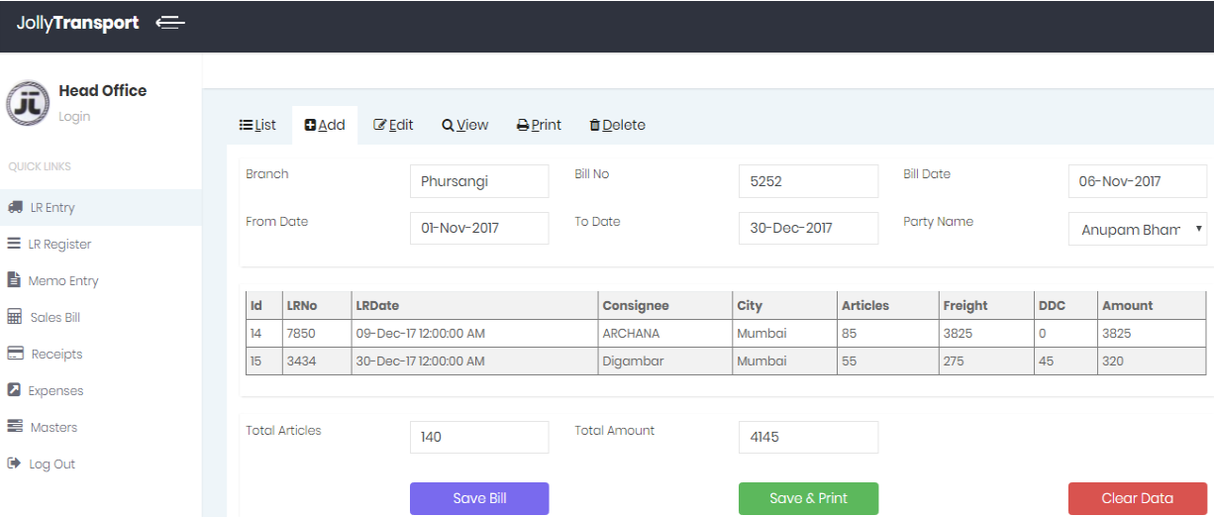Click the list icon on List tab
Viewport: 1214px width, 517px height.
246,125
